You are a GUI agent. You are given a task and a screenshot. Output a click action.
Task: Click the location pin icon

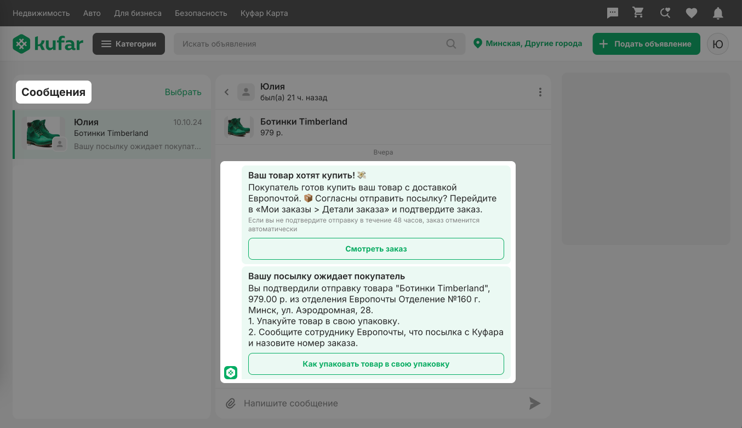tap(477, 43)
